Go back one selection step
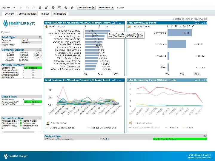 14,7
